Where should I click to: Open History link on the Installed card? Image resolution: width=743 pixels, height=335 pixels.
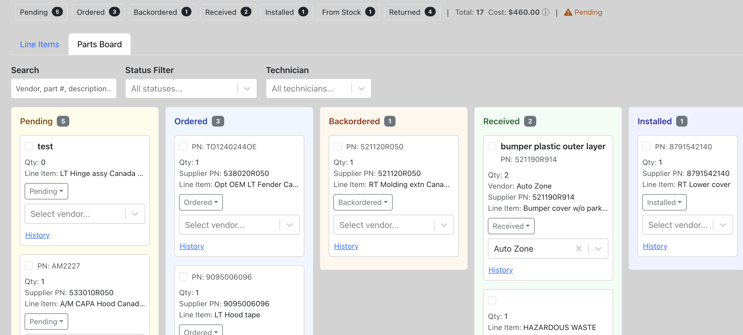click(x=655, y=246)
